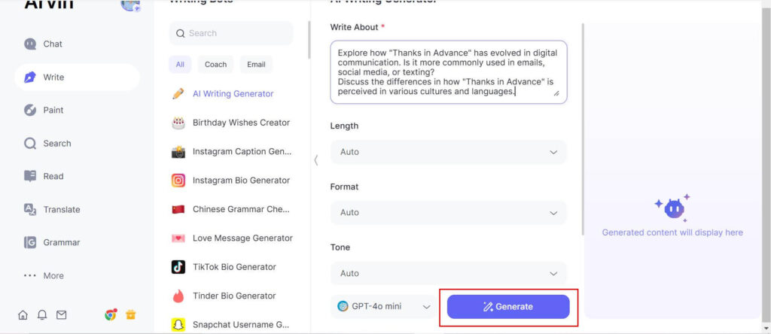
Task: Open the mail envelope icon
Action: pos(62,315)
